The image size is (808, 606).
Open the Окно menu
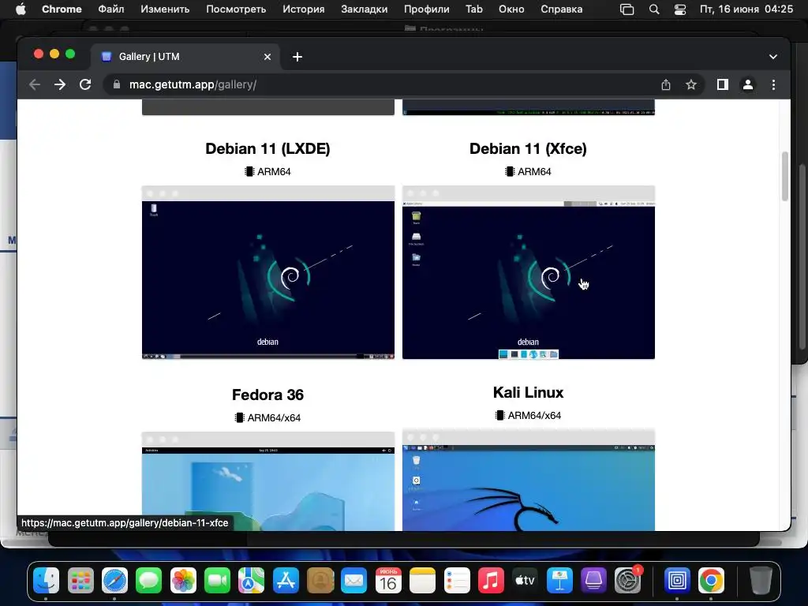coord(511,9)
